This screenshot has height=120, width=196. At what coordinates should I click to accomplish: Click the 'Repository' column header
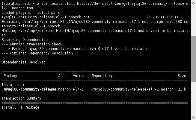click(102, 76)
